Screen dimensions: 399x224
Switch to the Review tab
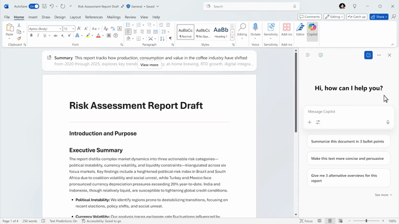coord(130,17)
